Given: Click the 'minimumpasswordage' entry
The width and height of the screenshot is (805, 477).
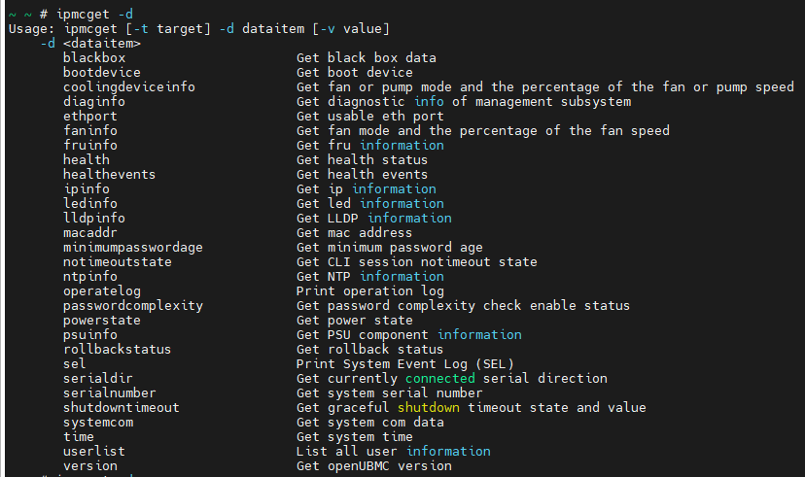Looking at the screenshot, I should click(132, 248).
